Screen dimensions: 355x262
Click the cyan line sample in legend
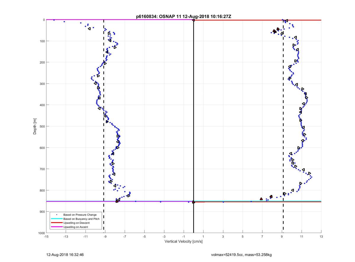coord(57,219)
